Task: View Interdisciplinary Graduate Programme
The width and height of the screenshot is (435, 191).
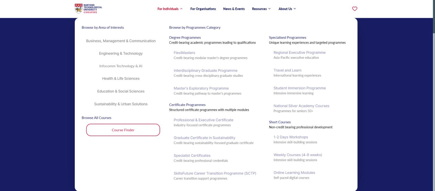Action: pos(206,70)
